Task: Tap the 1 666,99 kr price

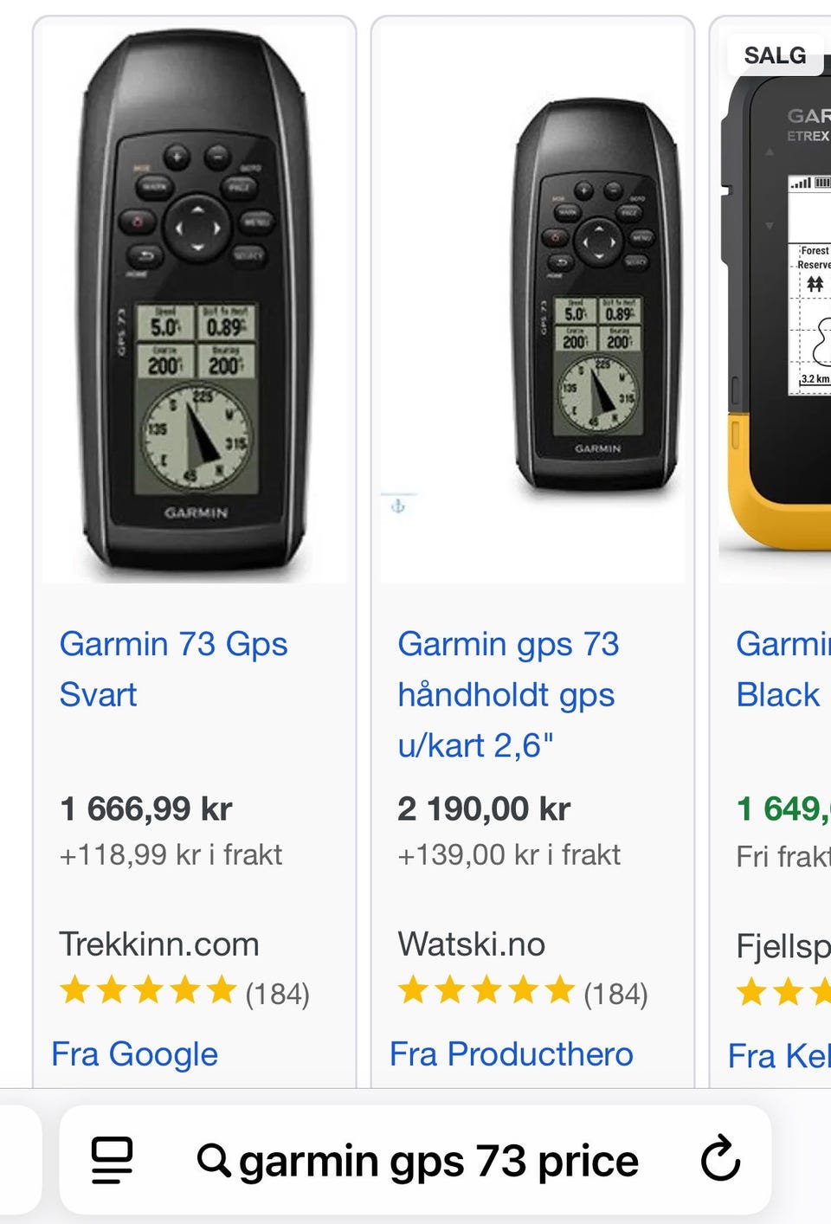Action: (146, 809)
